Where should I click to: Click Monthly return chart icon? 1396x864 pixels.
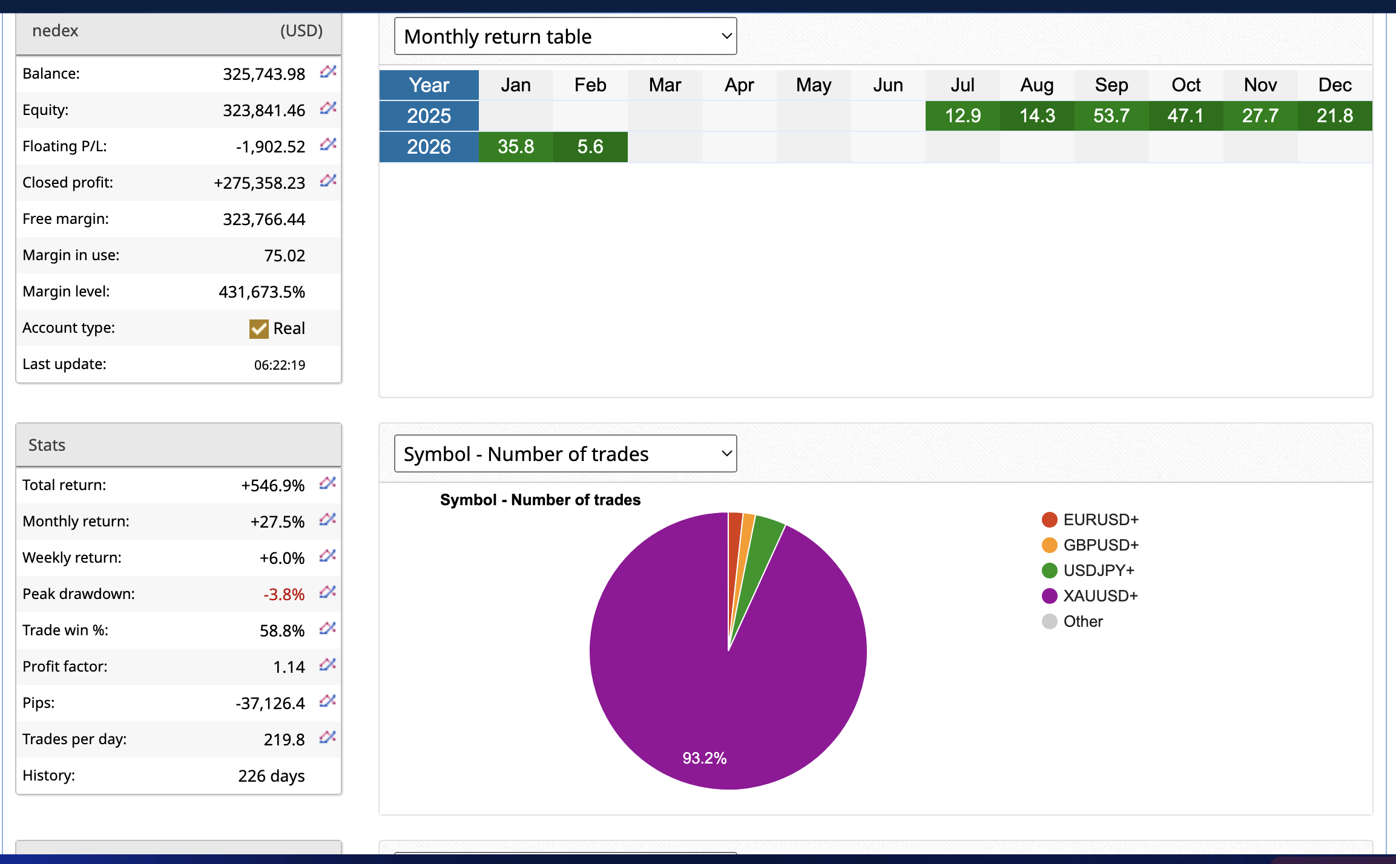(x=328, y=520)
